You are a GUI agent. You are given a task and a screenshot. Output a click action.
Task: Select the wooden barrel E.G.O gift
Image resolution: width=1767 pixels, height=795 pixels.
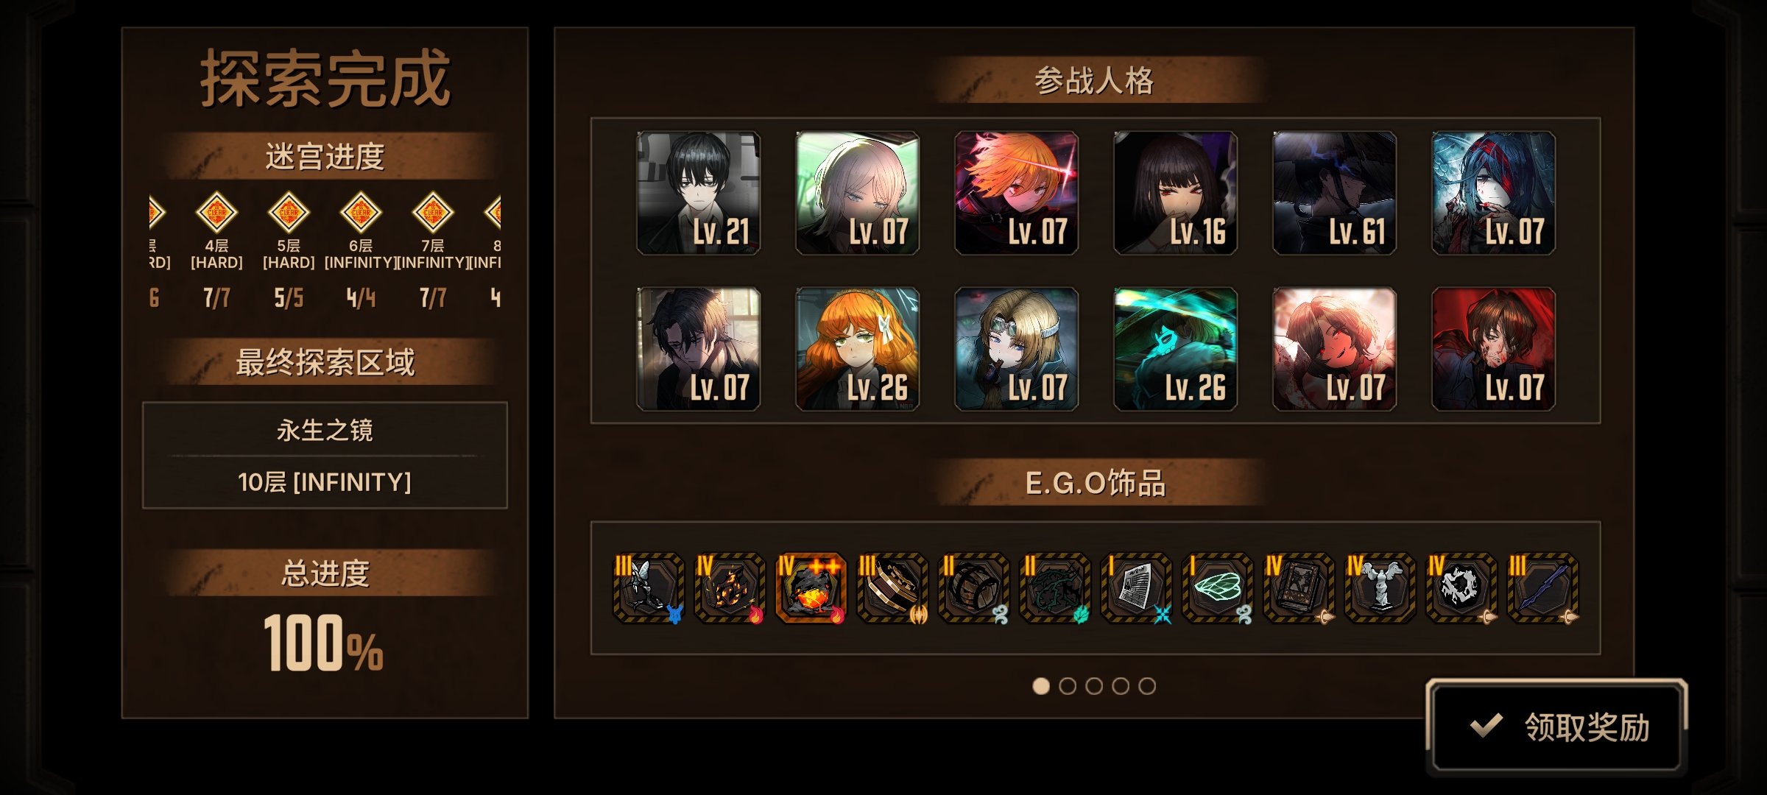tap(973, 588)
